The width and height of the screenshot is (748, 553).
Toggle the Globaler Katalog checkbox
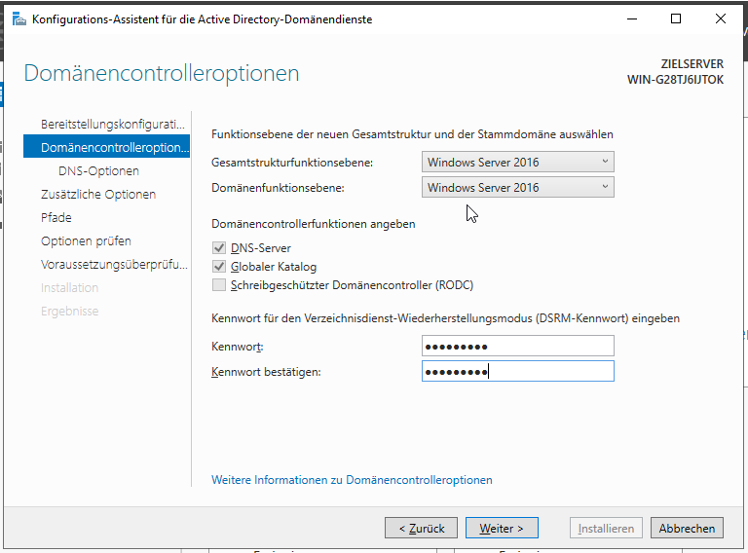(218, 267)
